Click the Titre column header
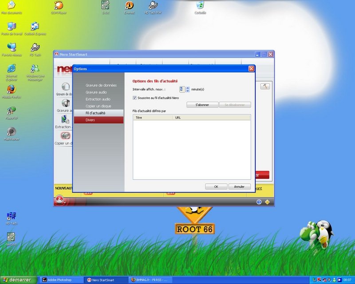The image size is (355, 284). click(153, 118)
